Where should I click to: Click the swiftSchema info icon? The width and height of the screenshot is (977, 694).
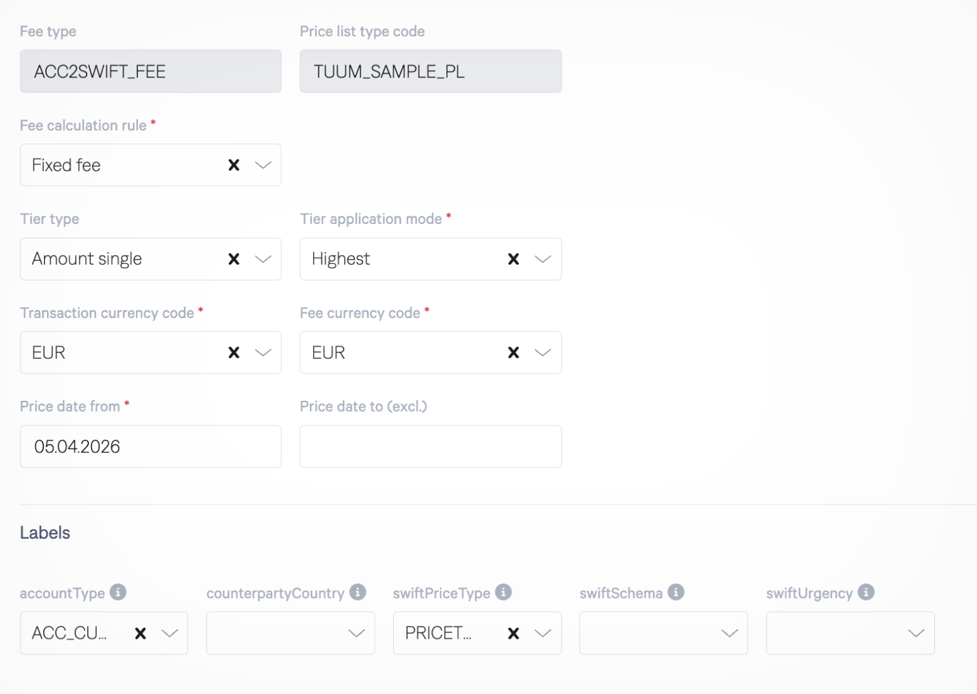(676, 592)
